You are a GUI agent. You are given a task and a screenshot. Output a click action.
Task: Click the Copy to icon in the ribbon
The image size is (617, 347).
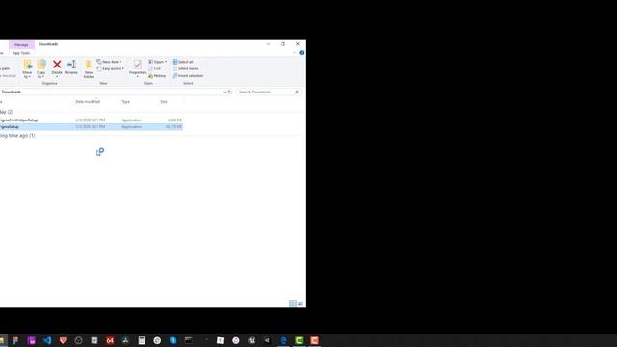(x=40, y=68)
